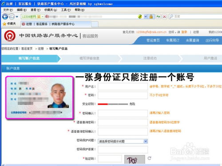
Task: Click the 语音查询密码 input field
Action: tap(123, 122)
